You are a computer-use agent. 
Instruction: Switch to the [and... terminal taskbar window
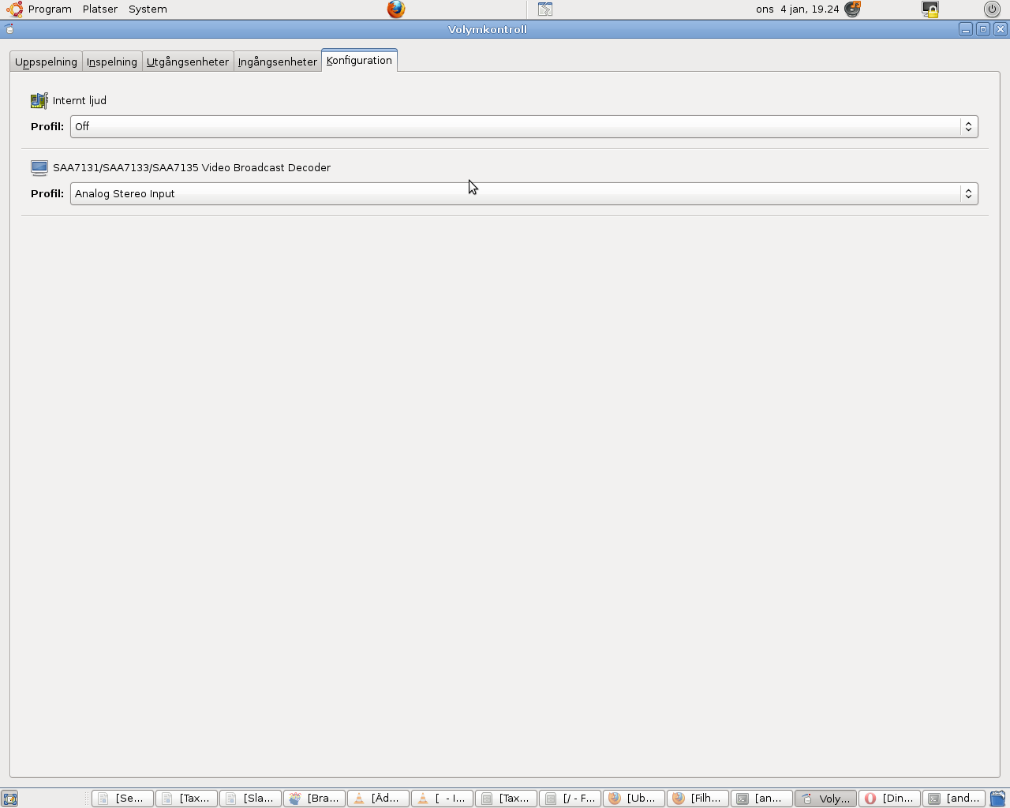(954, 799)
